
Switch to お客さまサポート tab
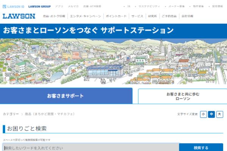[66, 96]
